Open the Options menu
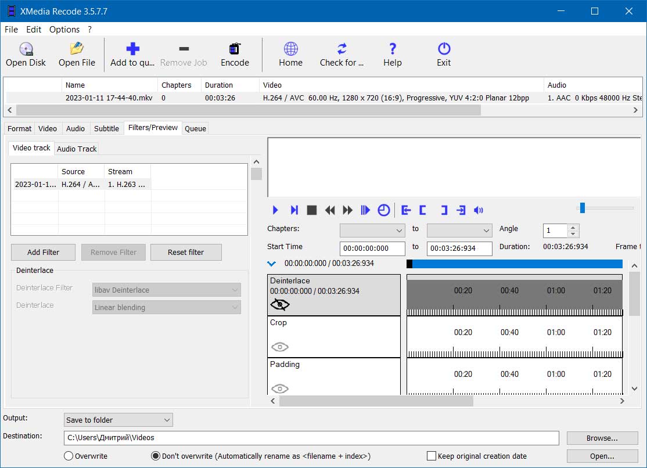Image resolution: width=647 pixels, height=468 pixels. pyautogui.click(x=64, y=29)
